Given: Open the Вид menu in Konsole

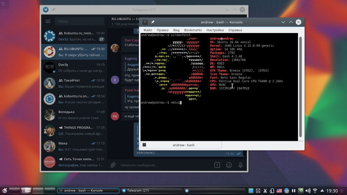Looking at the screenshot, I should [x=176, y=30].
